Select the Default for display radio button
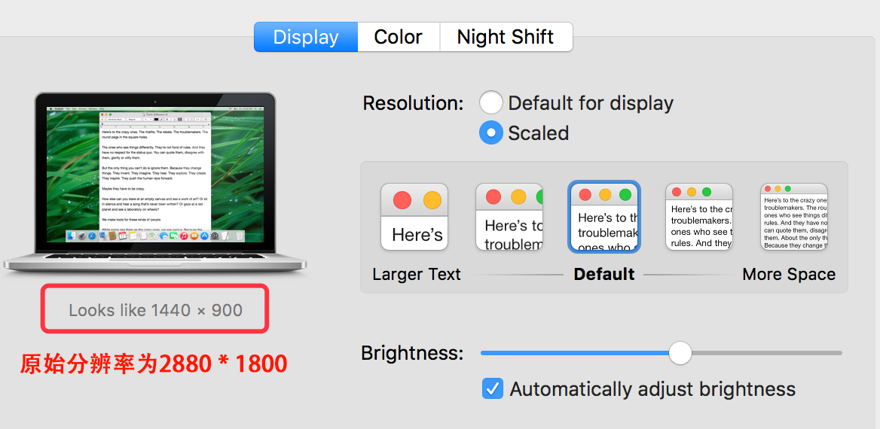Screen dimensions: 880x429 point(491,103)
